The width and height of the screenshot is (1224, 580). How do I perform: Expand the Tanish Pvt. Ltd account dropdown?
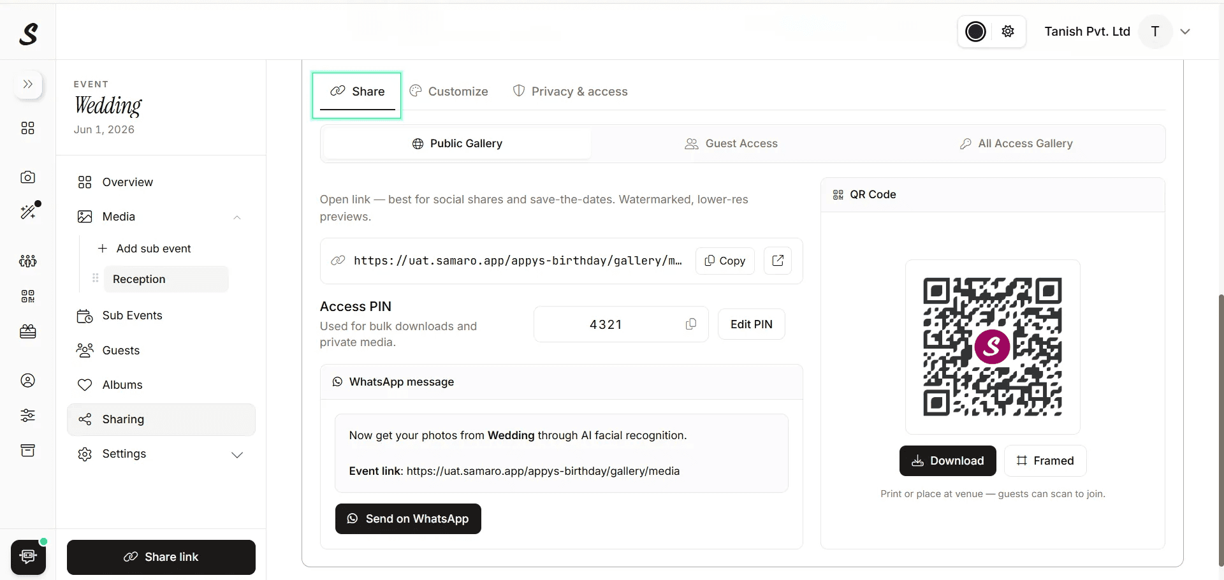(1185, 32)
